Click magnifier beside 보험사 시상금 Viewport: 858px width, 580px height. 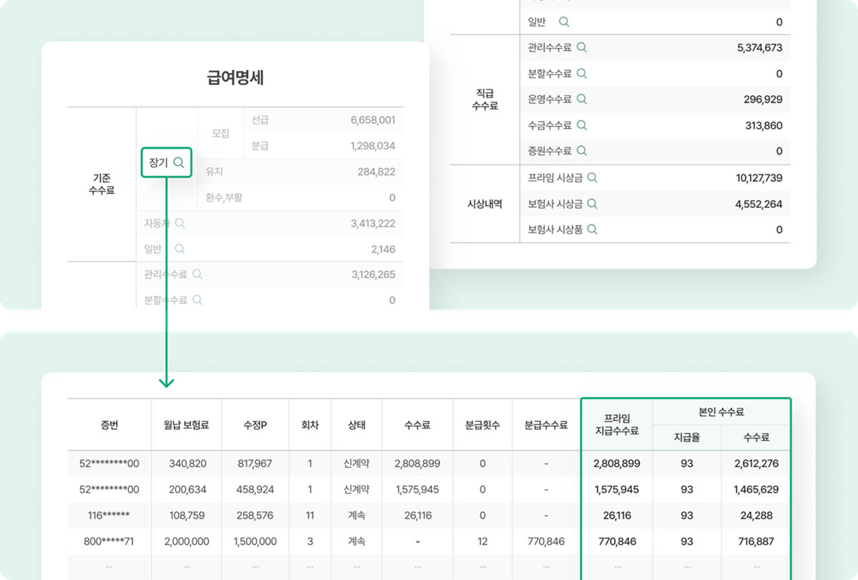pyautogui.click(x=592, y=204)
